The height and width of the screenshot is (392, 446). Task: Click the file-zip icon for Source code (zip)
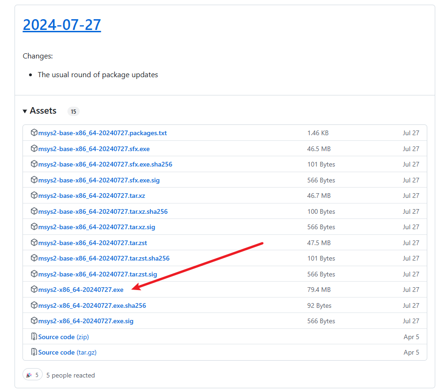tap(34, 337)
